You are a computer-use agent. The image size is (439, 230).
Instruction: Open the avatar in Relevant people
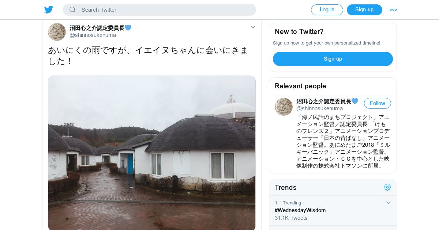(x=284, y=107)
